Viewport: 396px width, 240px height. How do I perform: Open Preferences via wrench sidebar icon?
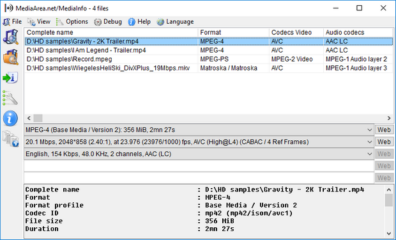[x=10, y=98]
